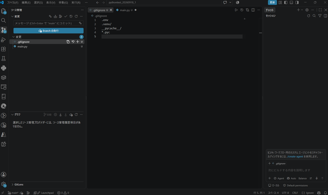Open Default permissions picker

coord(295,185)
